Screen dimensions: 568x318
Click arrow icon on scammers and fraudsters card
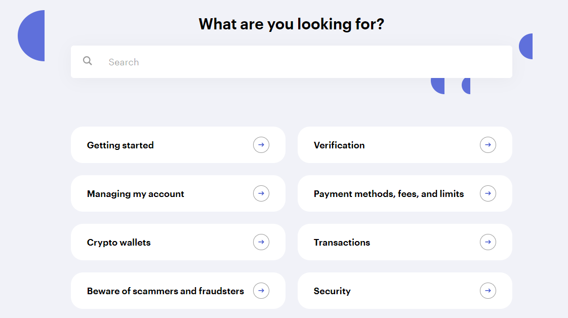click(x=261, y=291)
